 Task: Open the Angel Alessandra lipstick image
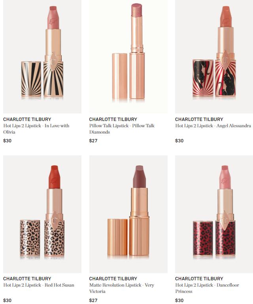(x=214, y=56)
